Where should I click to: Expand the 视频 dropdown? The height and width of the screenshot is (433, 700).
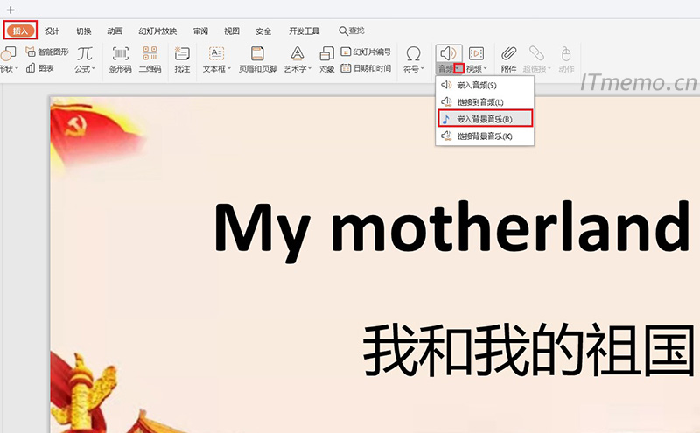(x=486, y=69)
